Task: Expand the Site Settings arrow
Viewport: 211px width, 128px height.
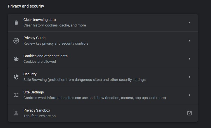Action: click(x=189, y=95)
